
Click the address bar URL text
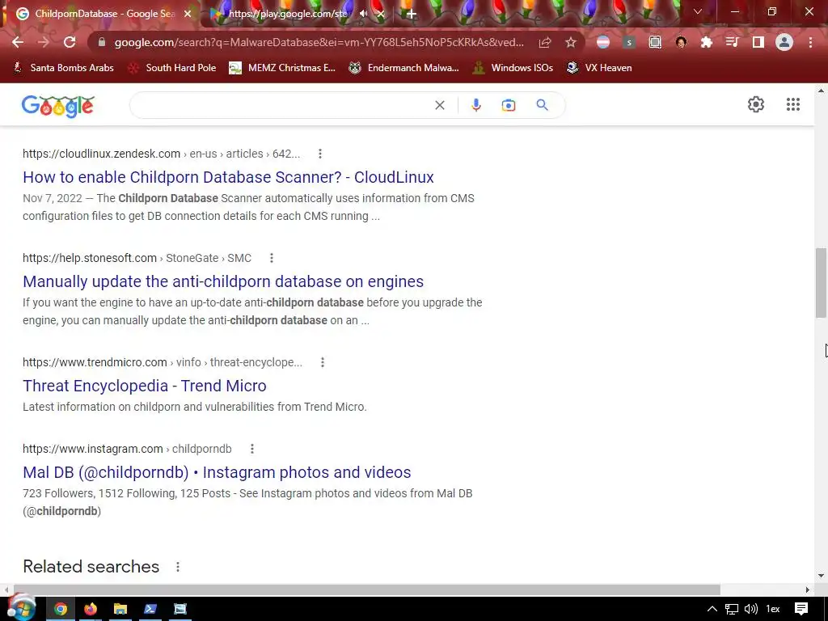coord(319,42)
